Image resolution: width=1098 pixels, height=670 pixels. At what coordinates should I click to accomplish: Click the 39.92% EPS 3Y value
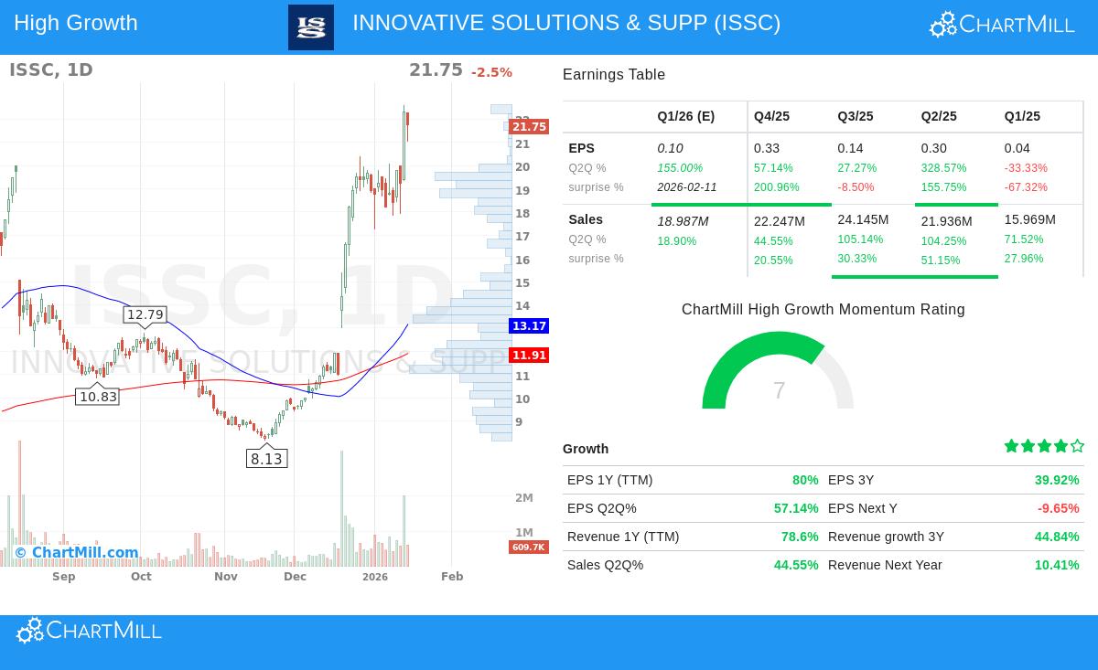point(1057,480)
